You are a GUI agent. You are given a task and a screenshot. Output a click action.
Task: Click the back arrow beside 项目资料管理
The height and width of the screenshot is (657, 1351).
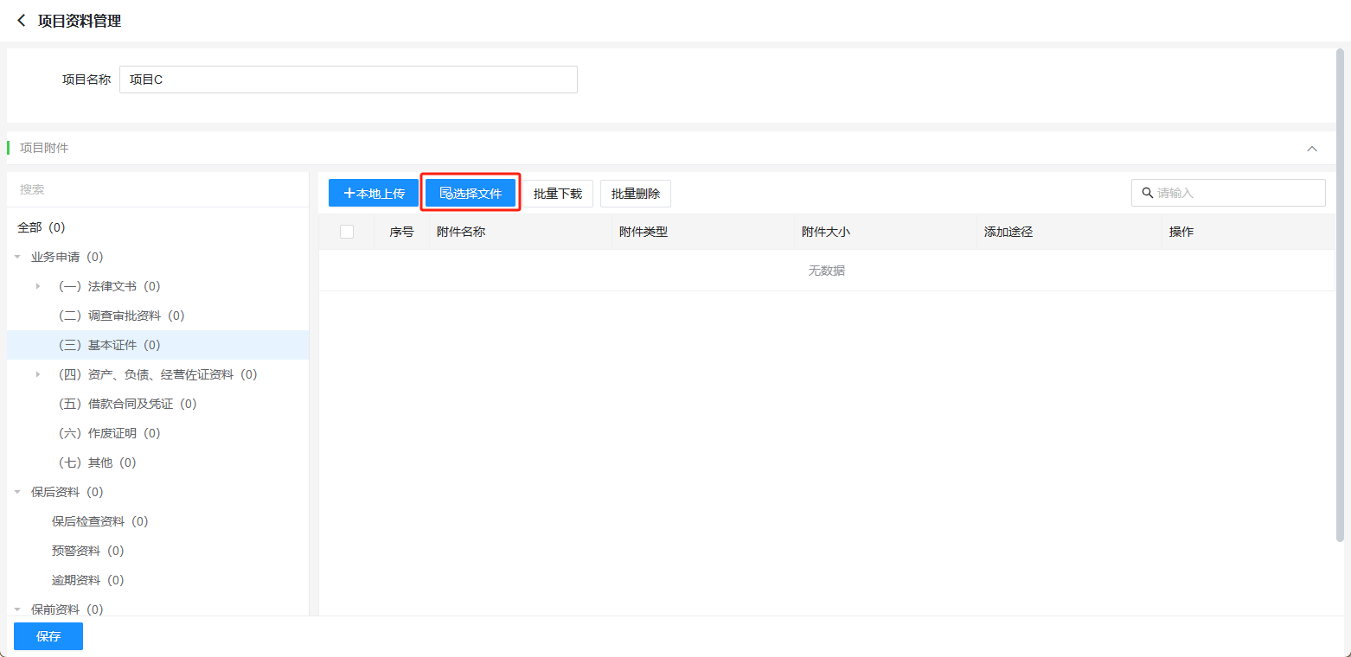pyautogui.click(x=22, y=21)
